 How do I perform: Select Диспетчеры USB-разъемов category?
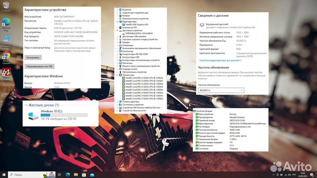coord(134,36)
